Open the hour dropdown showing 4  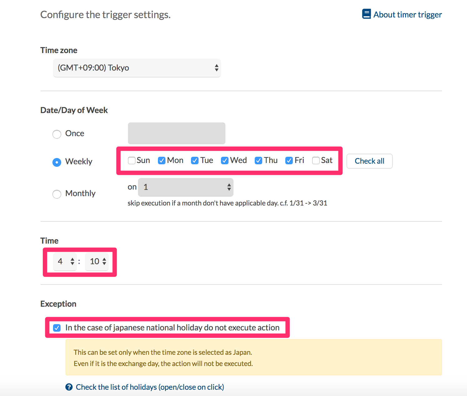tap(65, 261)
